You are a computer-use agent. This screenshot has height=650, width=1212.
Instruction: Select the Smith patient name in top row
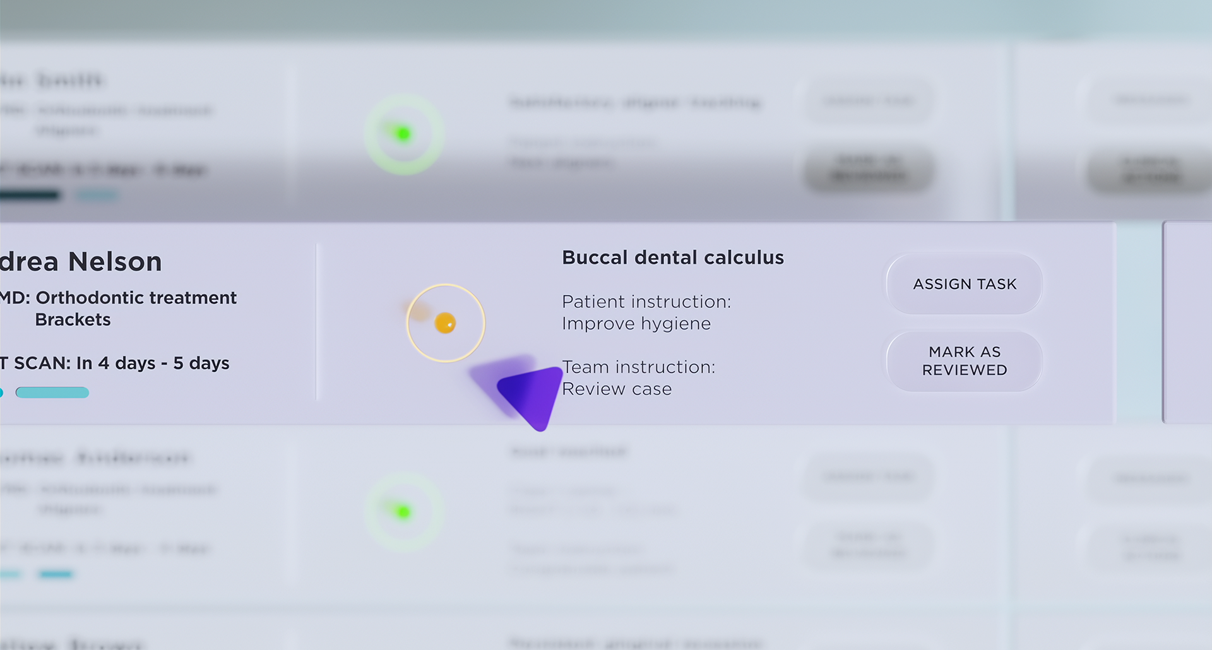coord(52,80)
